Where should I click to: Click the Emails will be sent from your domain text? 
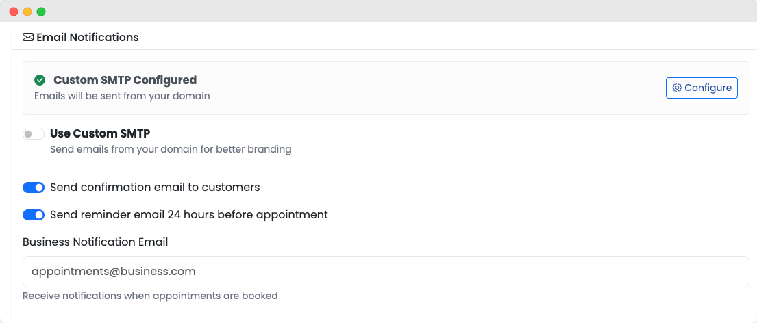pos(122,96)
